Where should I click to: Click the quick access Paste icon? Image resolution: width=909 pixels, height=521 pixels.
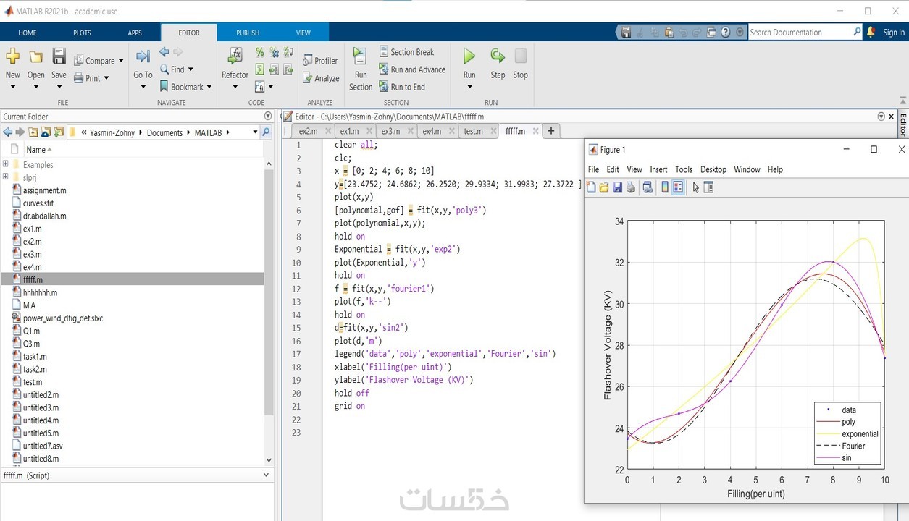[669, 33]
